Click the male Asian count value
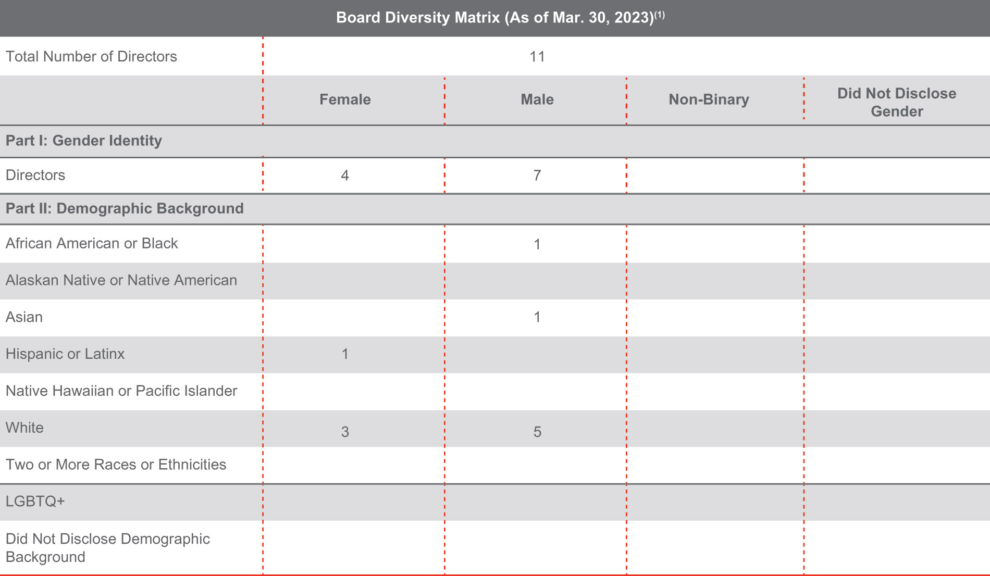This screenshot has height=576, width=990. coord(537,317)
